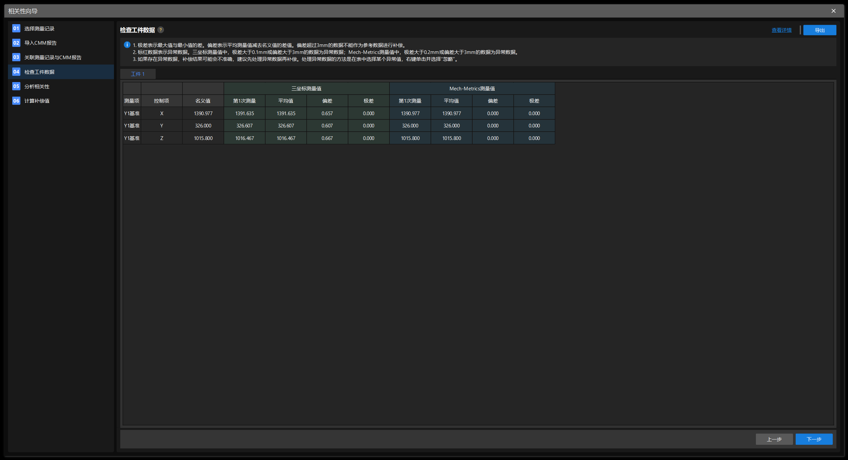Click the 下一步 button
Screen dimensions: 848x460
[x=814, y=439]
